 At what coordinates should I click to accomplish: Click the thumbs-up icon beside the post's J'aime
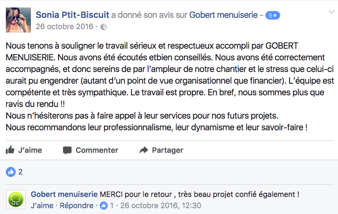click(10, 150)
